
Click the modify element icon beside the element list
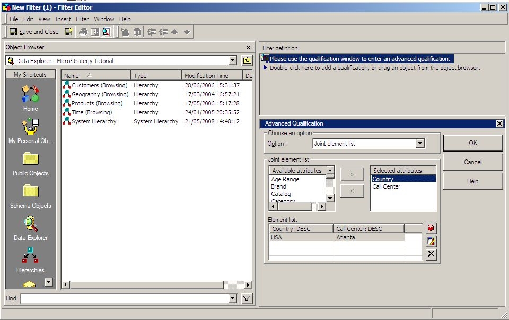431,241
